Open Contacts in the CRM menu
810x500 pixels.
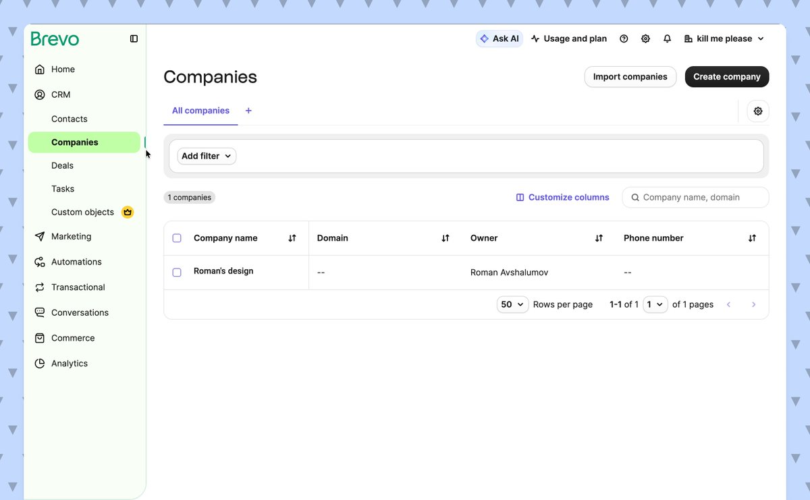click(70, 119)
